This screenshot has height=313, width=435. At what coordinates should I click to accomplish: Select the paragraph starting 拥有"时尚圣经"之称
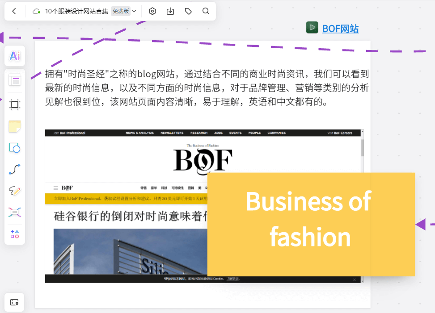(207, 88)
